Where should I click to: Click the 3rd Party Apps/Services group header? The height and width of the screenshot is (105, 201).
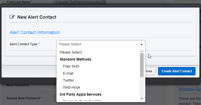(80, 94)
